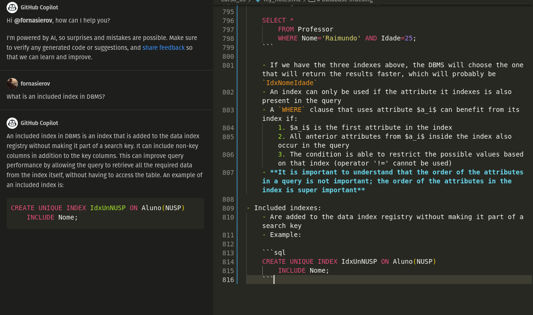533x315 pixels.
Task: Select line number 796 in the gutter
Action: (228, 20)
